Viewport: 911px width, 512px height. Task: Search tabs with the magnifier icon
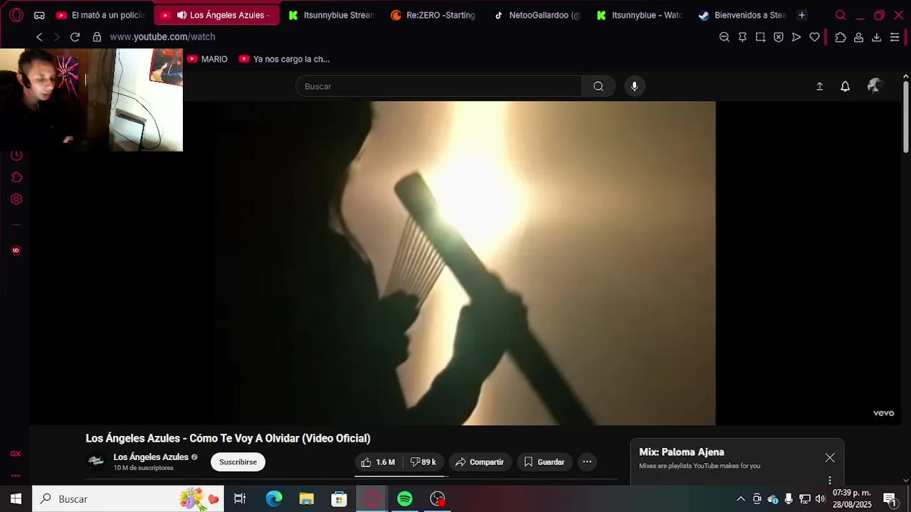(x=841, y=15)
